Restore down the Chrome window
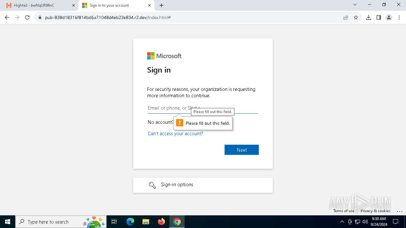 [384, 4]
